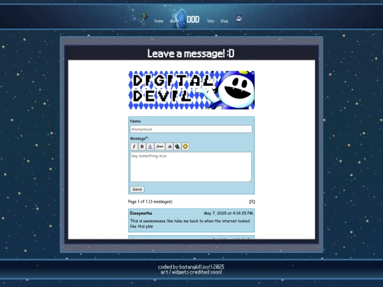Go to the home page
This screenshot has width=383, height=287.
tap(159, 21)
